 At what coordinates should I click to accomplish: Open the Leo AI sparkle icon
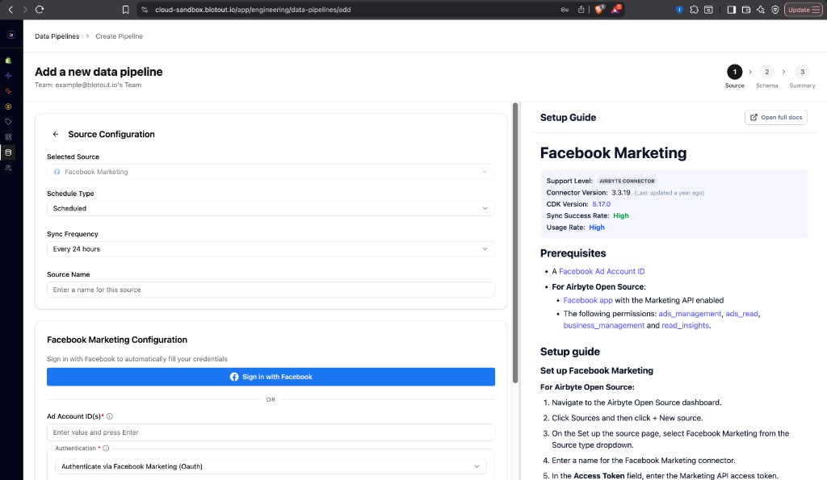pos(761,10)
